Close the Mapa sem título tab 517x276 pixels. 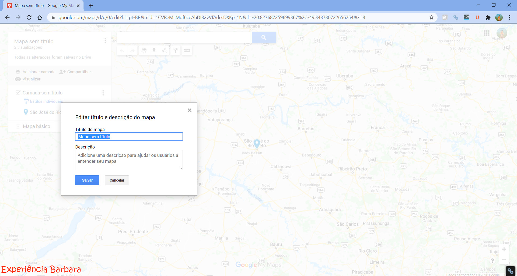point(78,6)
